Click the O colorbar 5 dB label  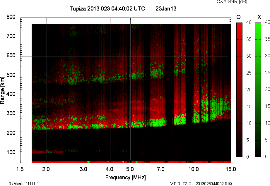pos(248,140)
